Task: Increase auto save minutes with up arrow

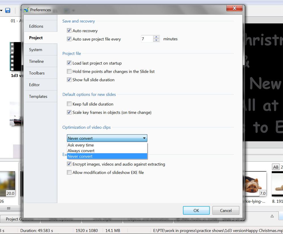Action: click(156, 37)
